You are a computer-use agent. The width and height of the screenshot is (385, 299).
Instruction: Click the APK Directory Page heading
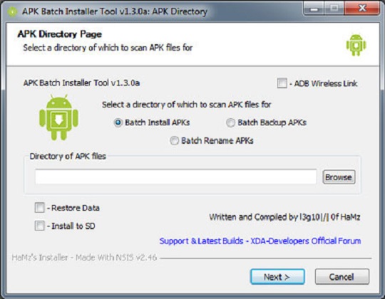(x=60, y=34)
